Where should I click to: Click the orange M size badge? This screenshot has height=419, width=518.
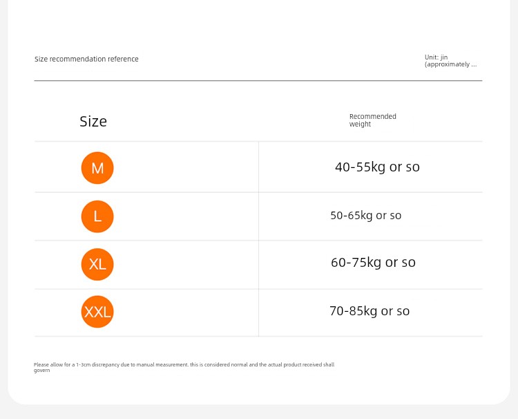pyautogui.click(x=97, y=168)
